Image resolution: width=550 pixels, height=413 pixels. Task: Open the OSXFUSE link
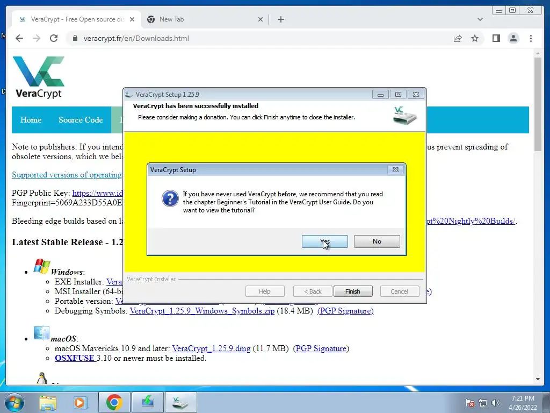74,358
